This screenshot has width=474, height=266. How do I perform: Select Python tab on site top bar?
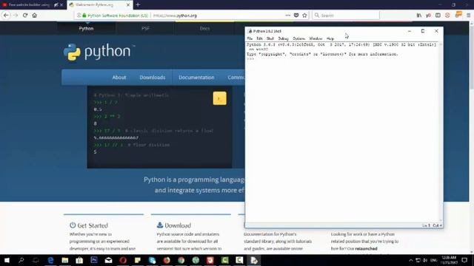[x=86, y=28]
